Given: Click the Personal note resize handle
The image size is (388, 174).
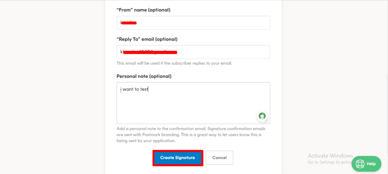Looking at the screenshot, I should click(x=266, y=121).
